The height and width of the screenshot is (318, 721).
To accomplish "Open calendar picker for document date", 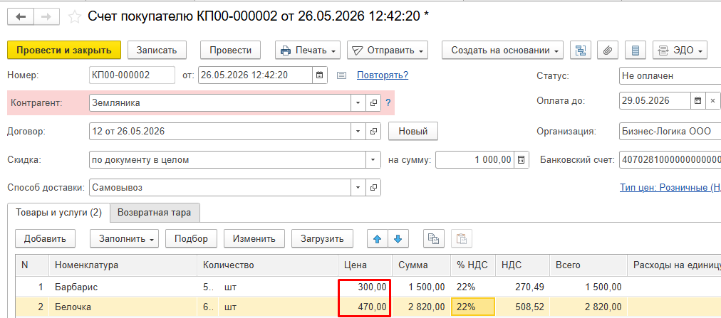I will click(320, 75).
